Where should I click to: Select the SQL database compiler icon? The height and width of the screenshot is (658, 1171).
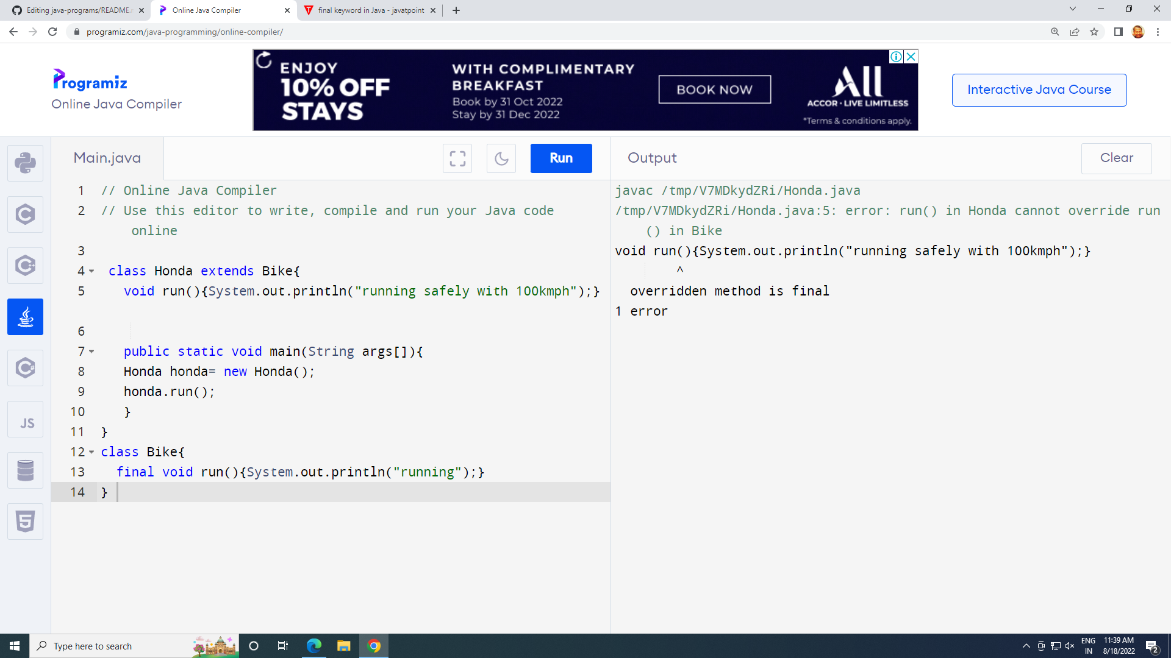coord(25,470)
